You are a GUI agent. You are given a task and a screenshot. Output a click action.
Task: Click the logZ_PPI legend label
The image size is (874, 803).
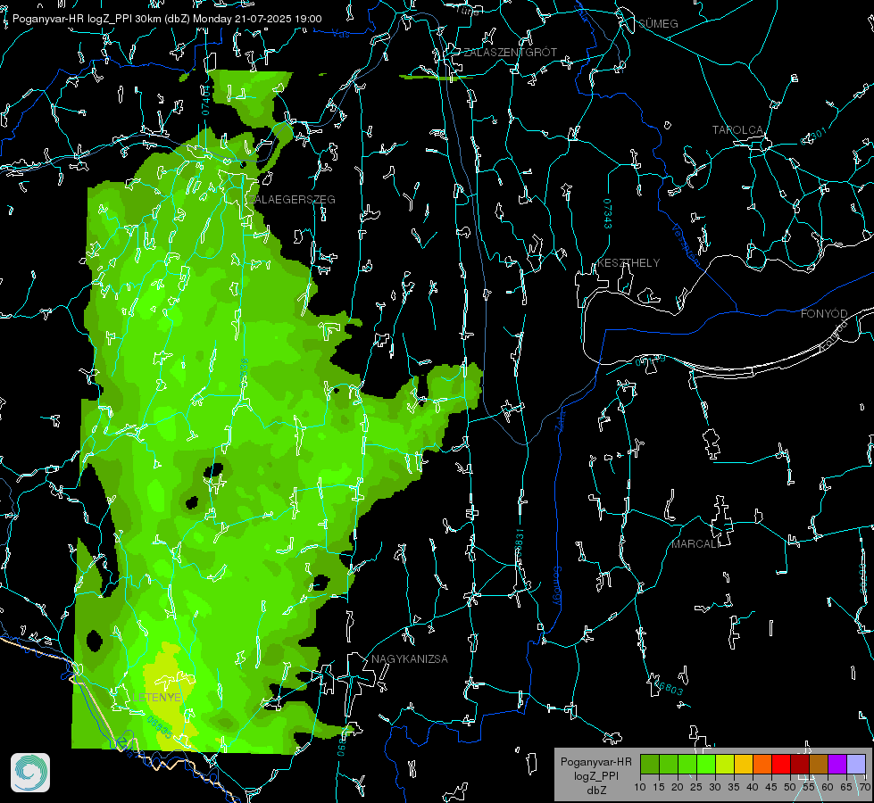click(x=596, y=775)
